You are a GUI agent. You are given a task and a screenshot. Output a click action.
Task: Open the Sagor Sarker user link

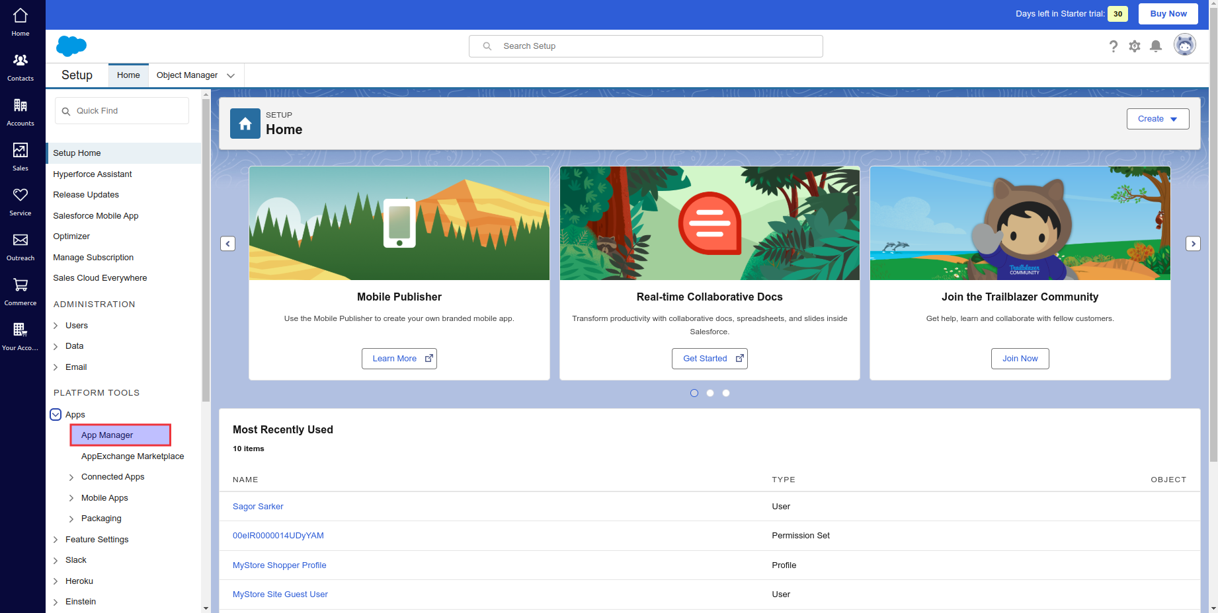[x=258, y=507]
